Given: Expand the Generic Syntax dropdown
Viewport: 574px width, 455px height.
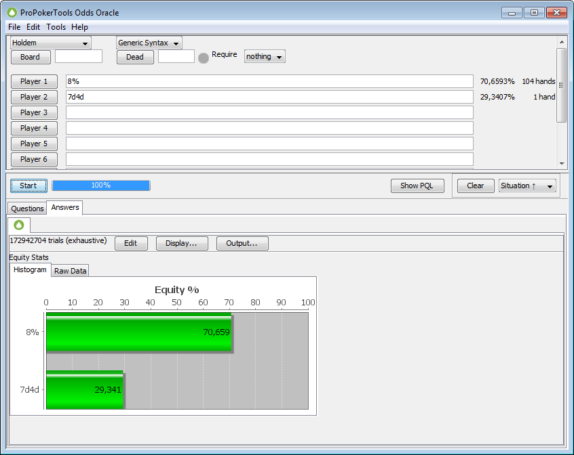Looking at the screenshot, I should (x=149, y=43).
